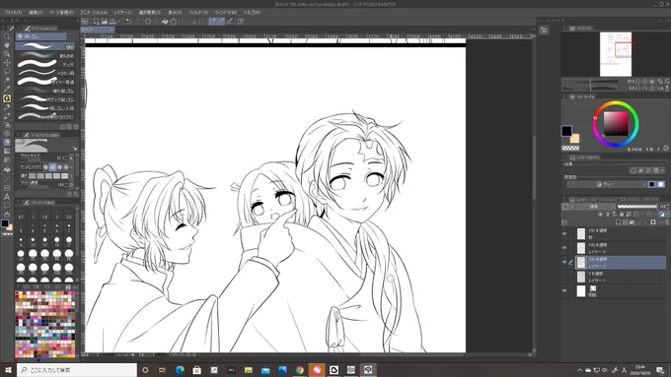Click the quick access icon beside canvas

pos(544,30)
